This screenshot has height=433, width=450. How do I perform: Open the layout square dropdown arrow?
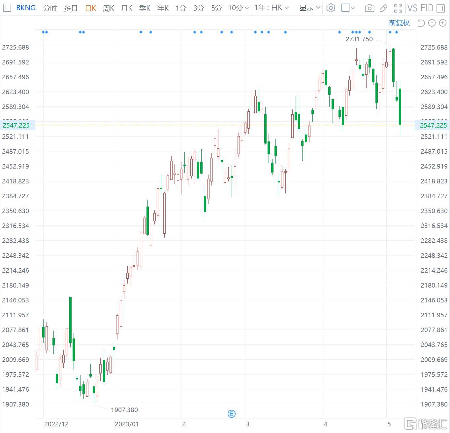point(353,8)
